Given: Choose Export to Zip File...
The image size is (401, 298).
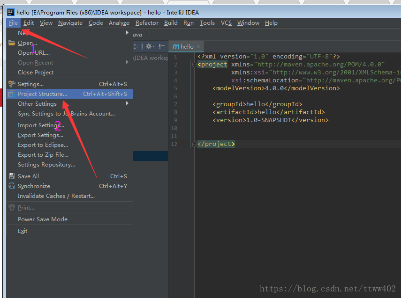Looking at the screenshot, I should click(69, 155).
